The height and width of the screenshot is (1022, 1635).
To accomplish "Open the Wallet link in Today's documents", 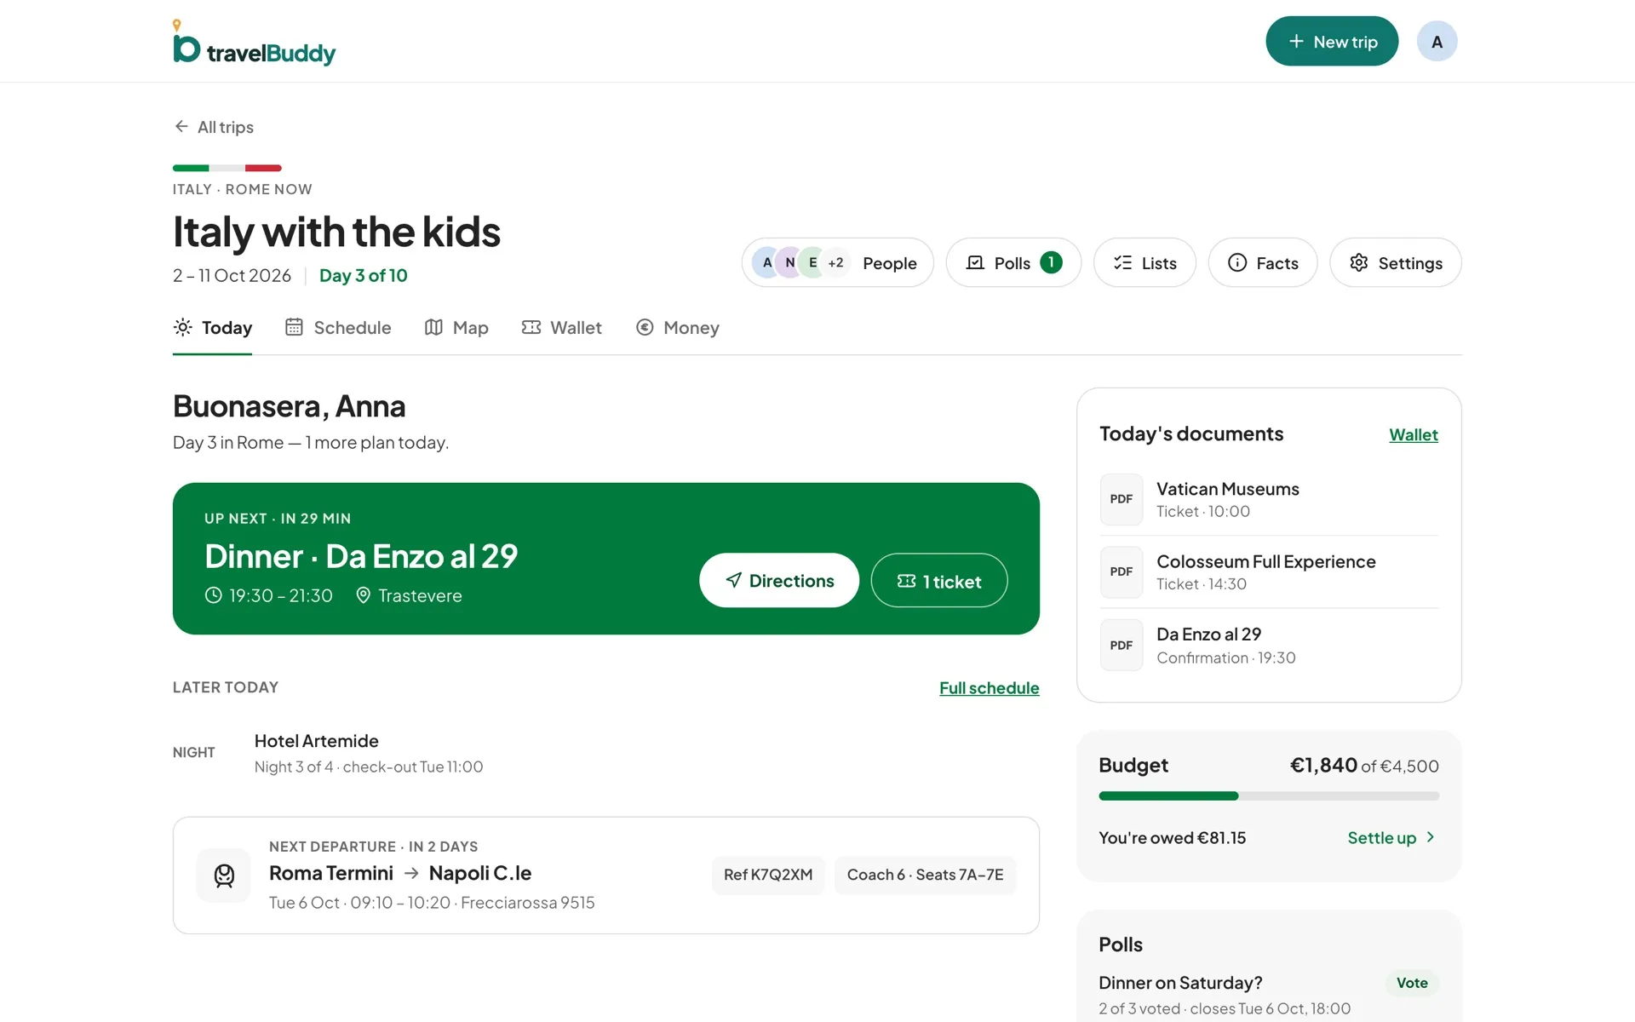I will click(x=1413, y=434).
